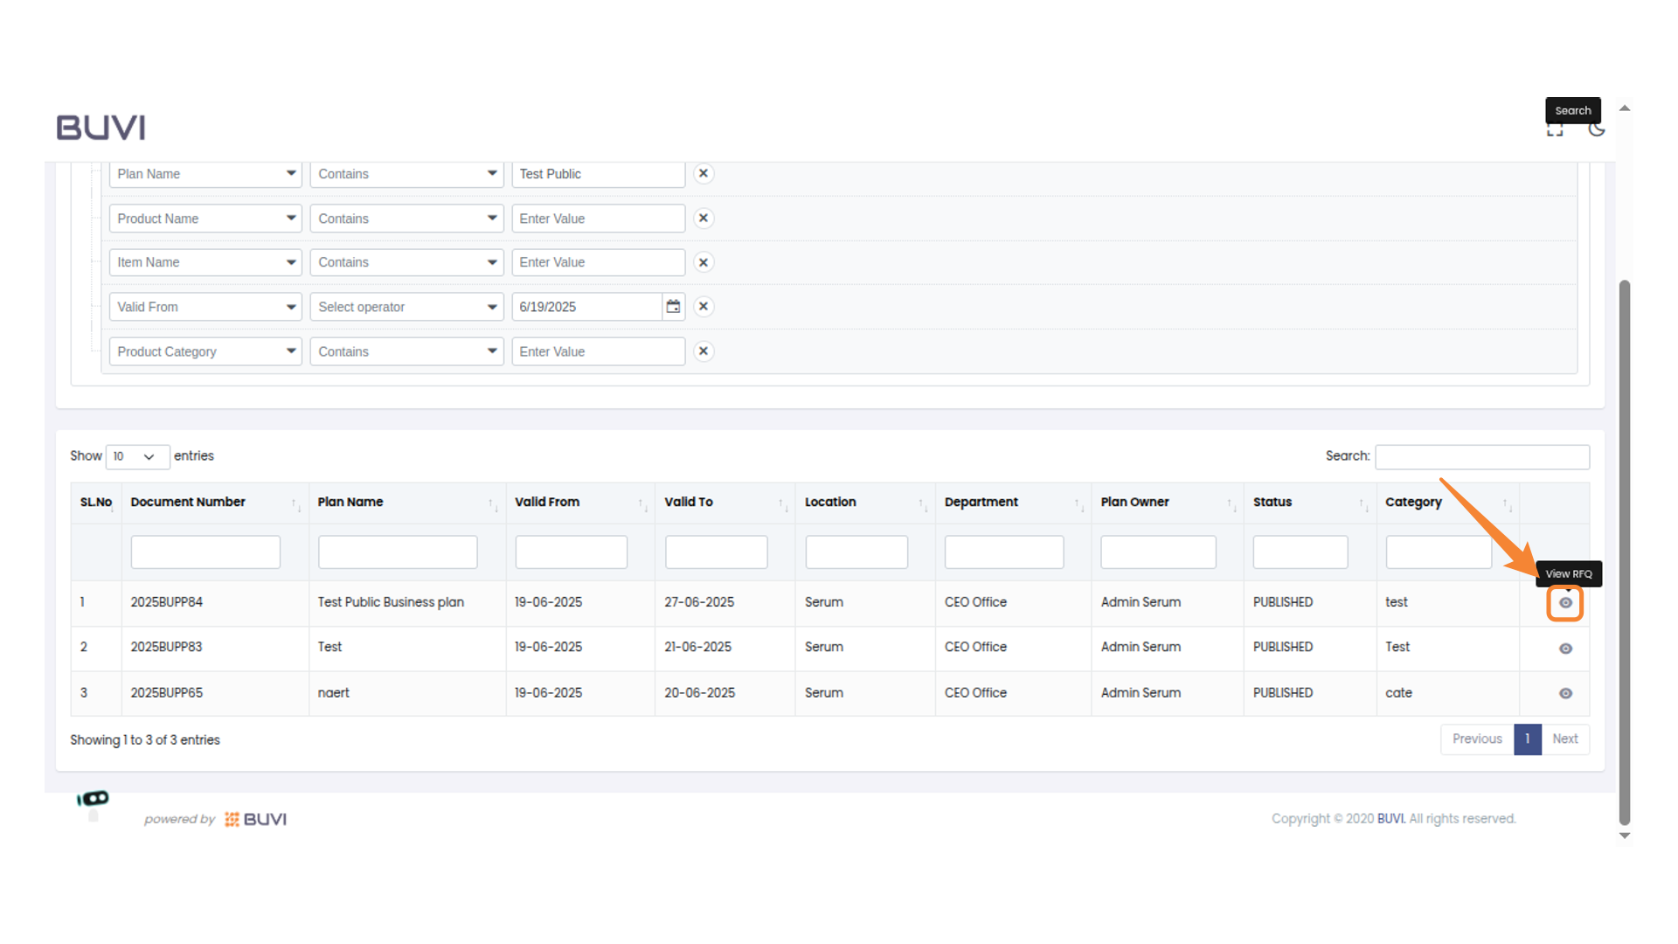The width and height of the screenshot is (1678, 944).
Task: Click the vertical page scrollbar thumb
Action: (x=1624, y=551)
